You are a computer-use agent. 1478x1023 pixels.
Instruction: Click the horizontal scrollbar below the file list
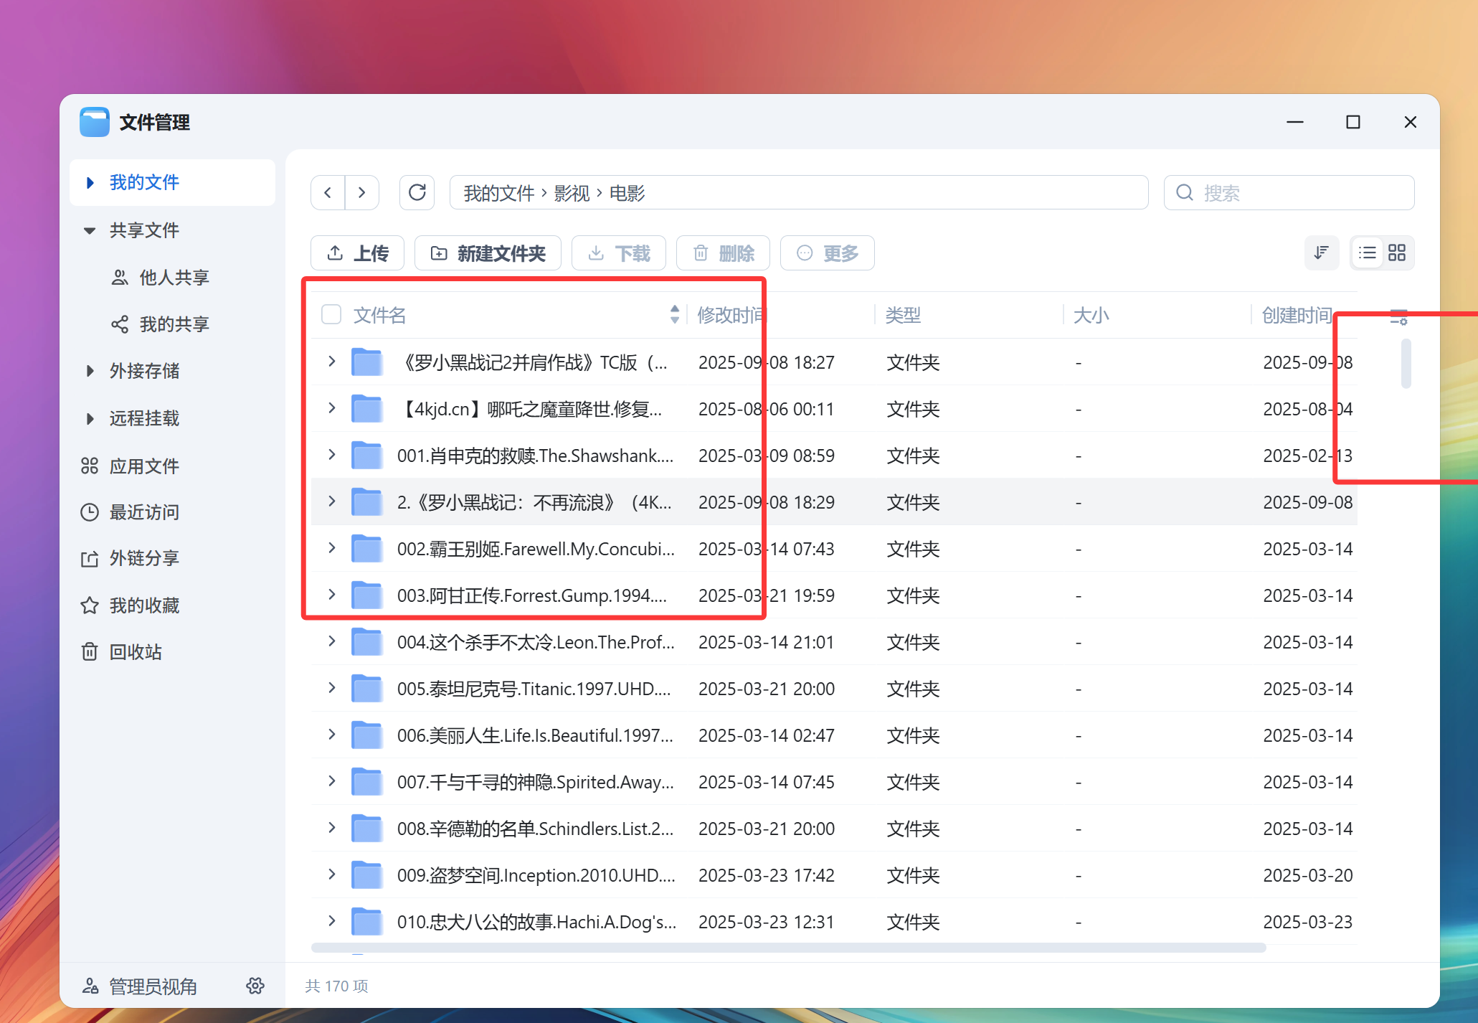[x=788, y=948]
